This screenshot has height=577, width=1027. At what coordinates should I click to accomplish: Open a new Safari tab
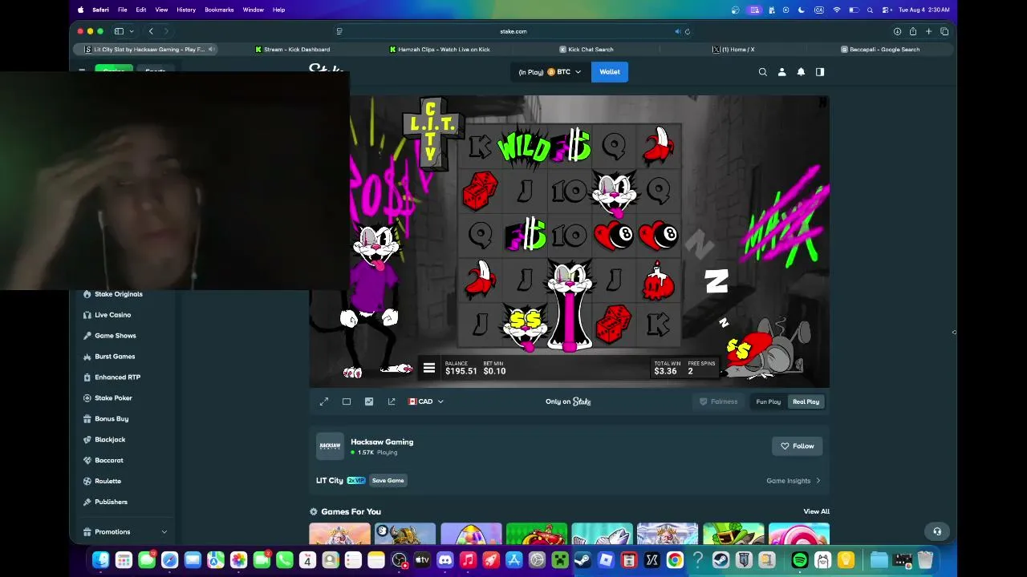coord(928,31)
